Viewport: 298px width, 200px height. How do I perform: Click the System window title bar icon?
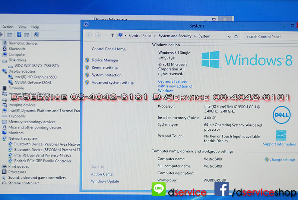point(86,25)
